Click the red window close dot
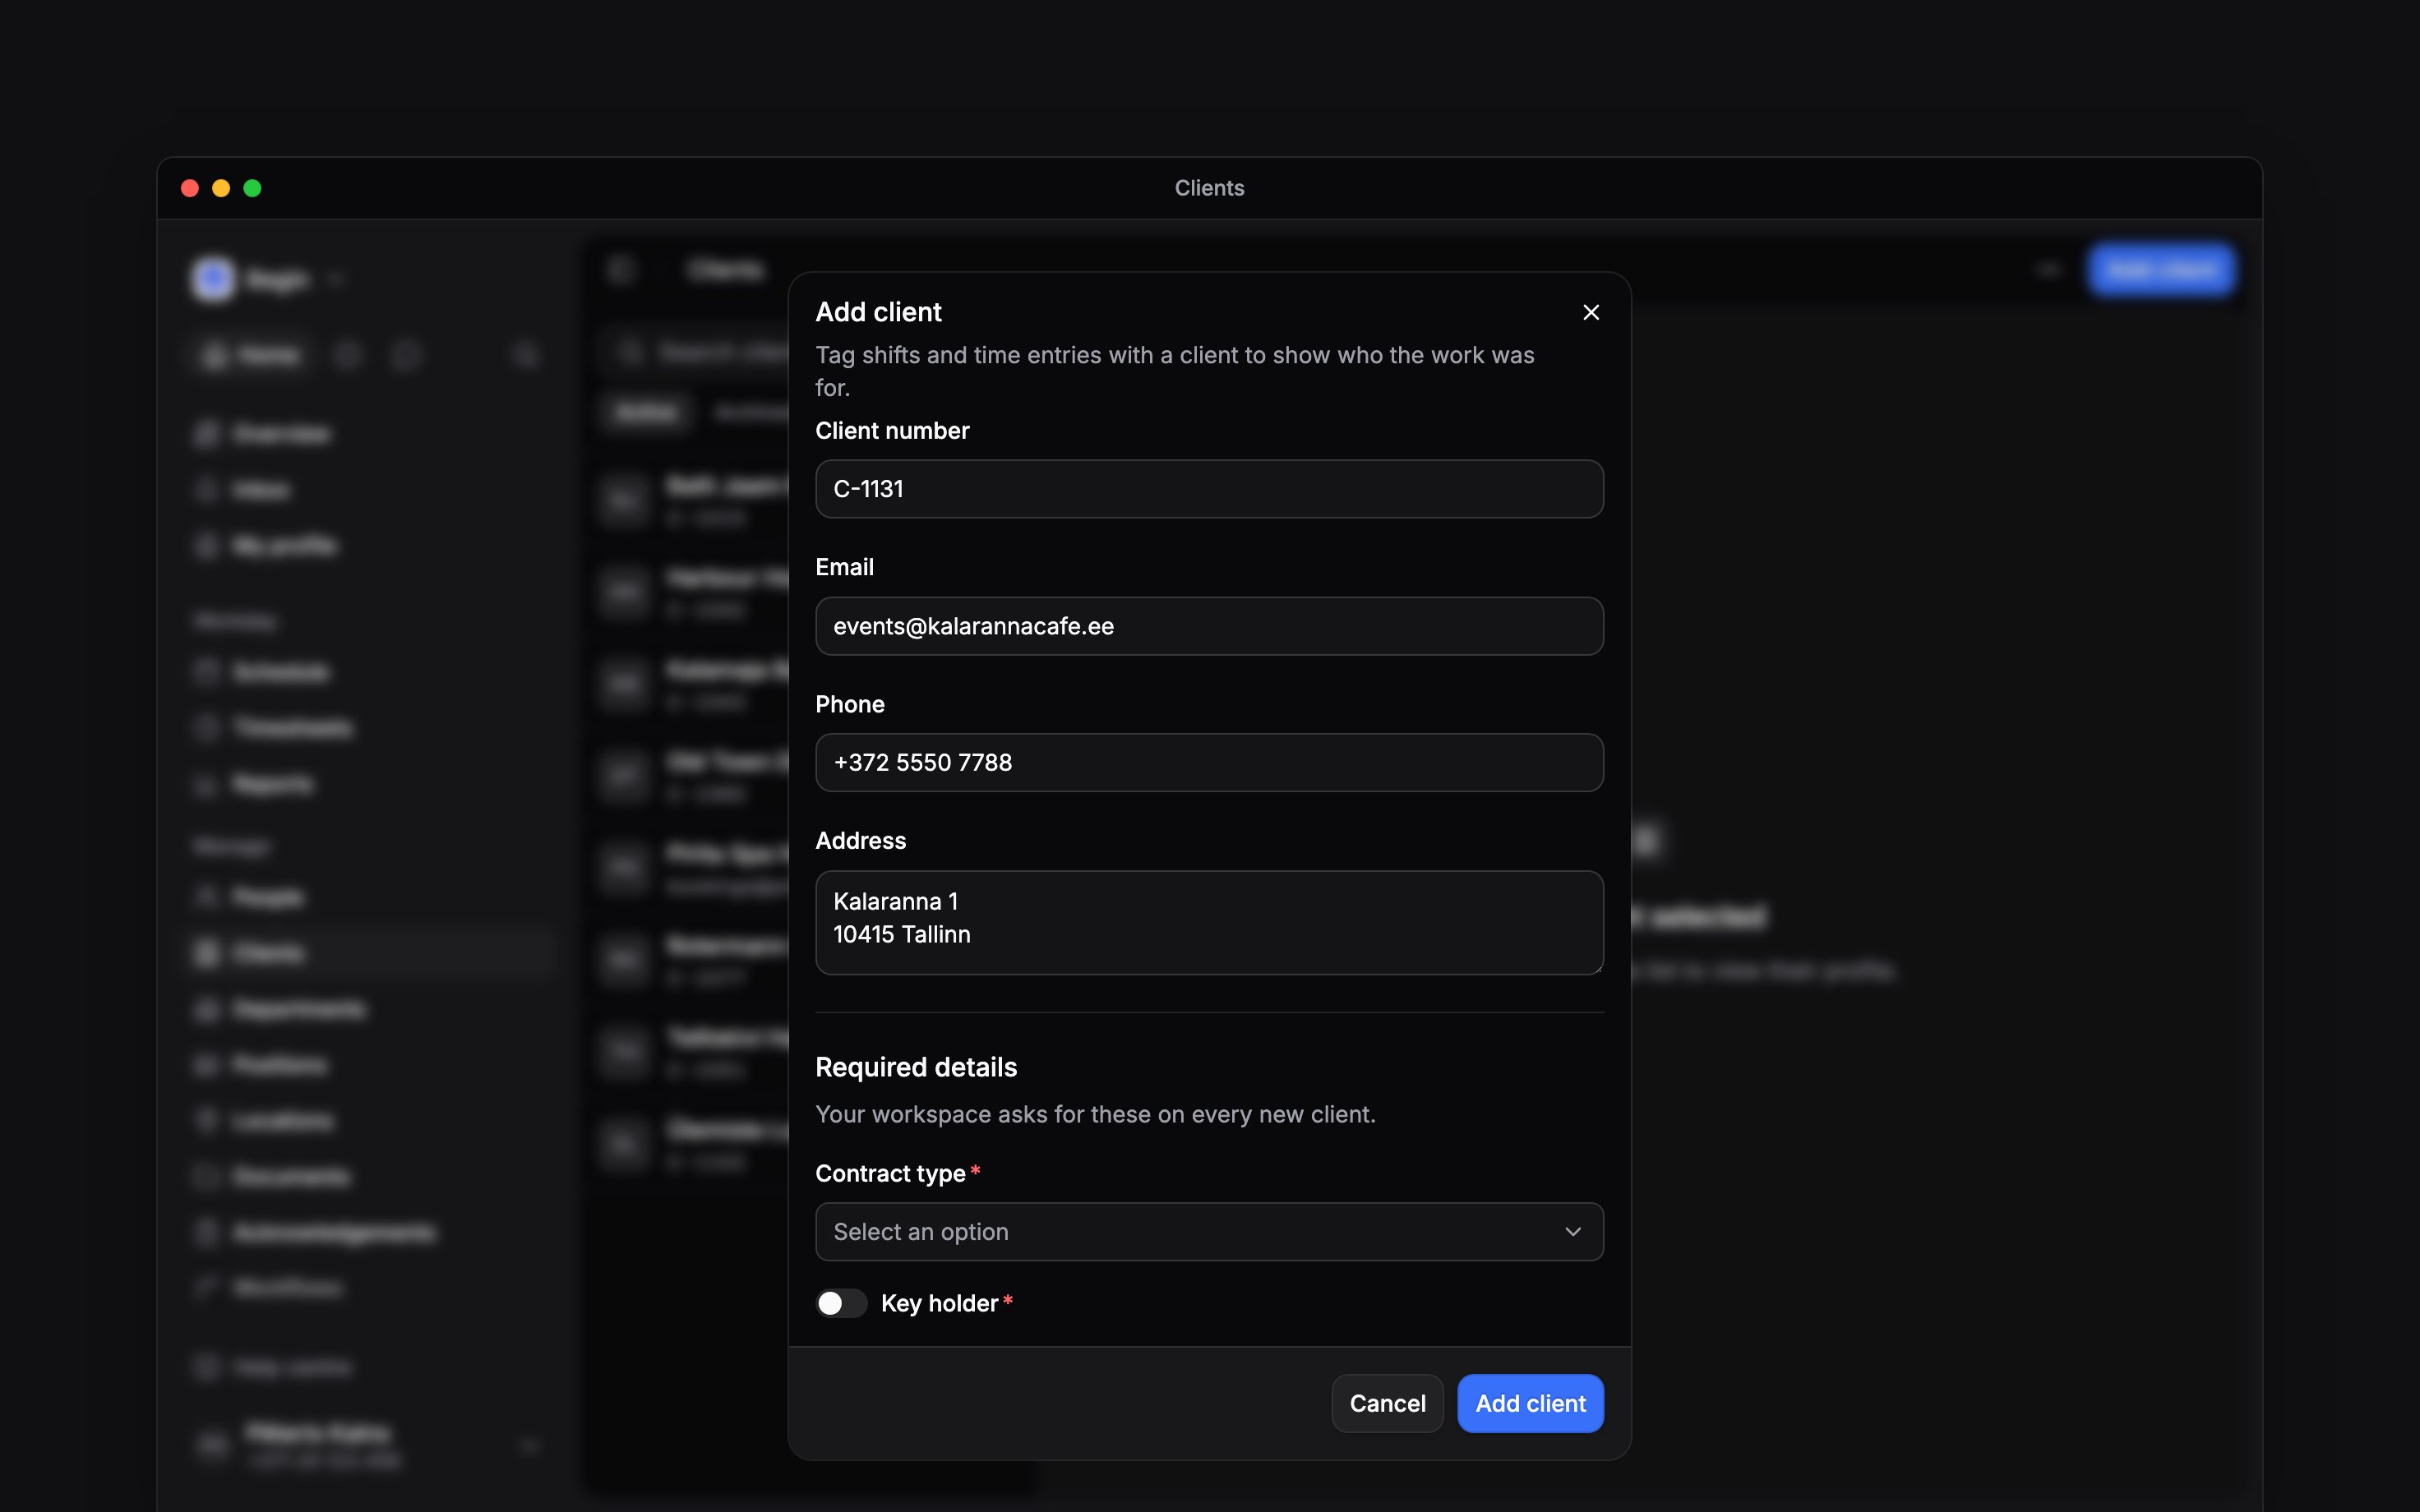 (x=190, y=188)
